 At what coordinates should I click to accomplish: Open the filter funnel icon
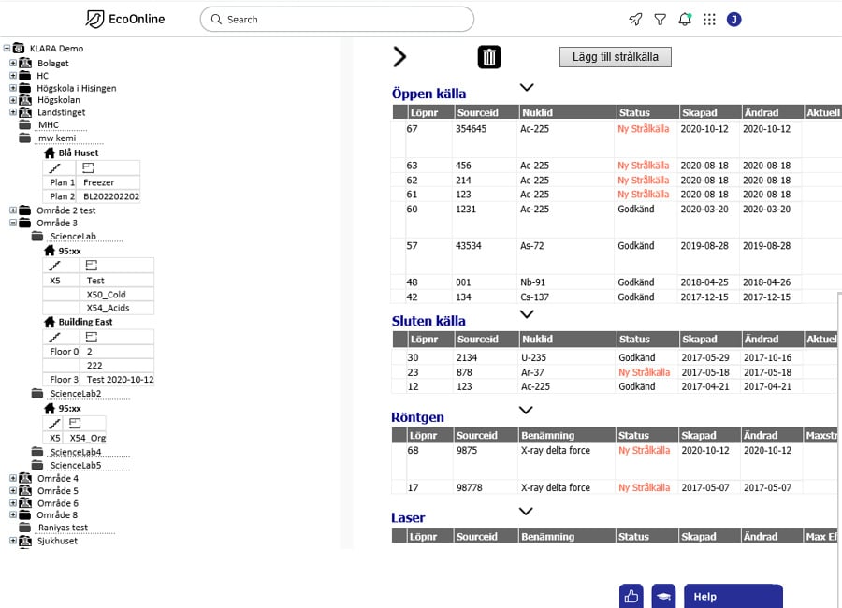click(660, 20)
